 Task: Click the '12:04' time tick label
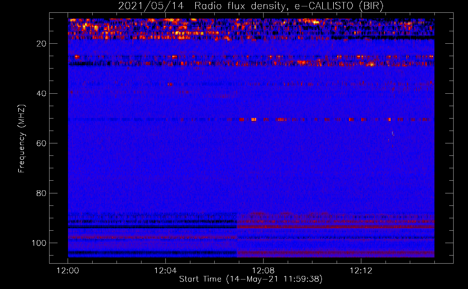pos(165,271)
